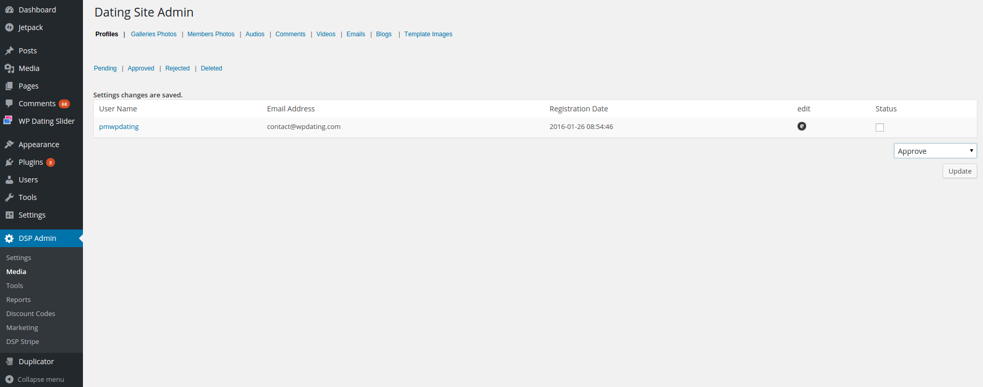Click the edit icon for pmwpdating
This screenshot has height=387, width=983.
(x=802, y=126)
